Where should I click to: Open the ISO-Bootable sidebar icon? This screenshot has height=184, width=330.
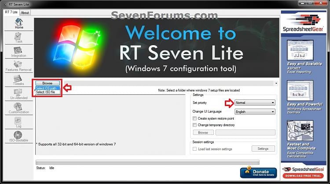coord(18,136)
